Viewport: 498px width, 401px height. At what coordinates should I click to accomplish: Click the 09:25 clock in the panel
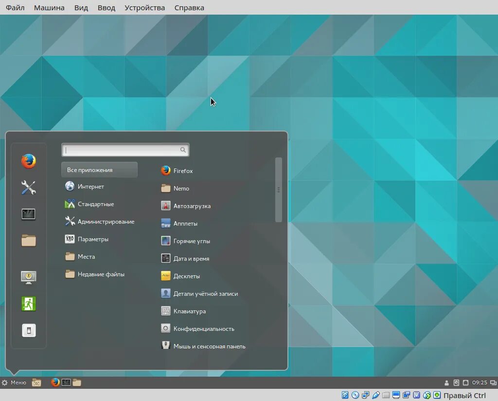tap(479, 382)
